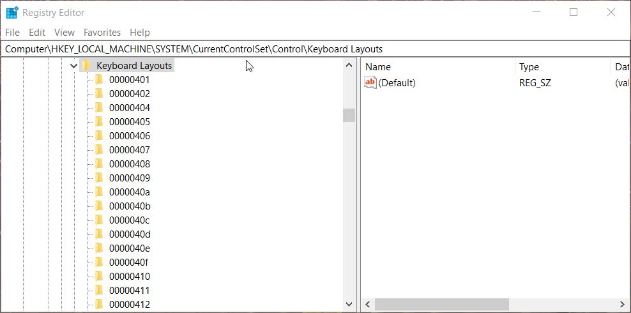This screenshot has width=631, height=313.
Task: Select the 00000411 key
Action: tap(129, 291)
